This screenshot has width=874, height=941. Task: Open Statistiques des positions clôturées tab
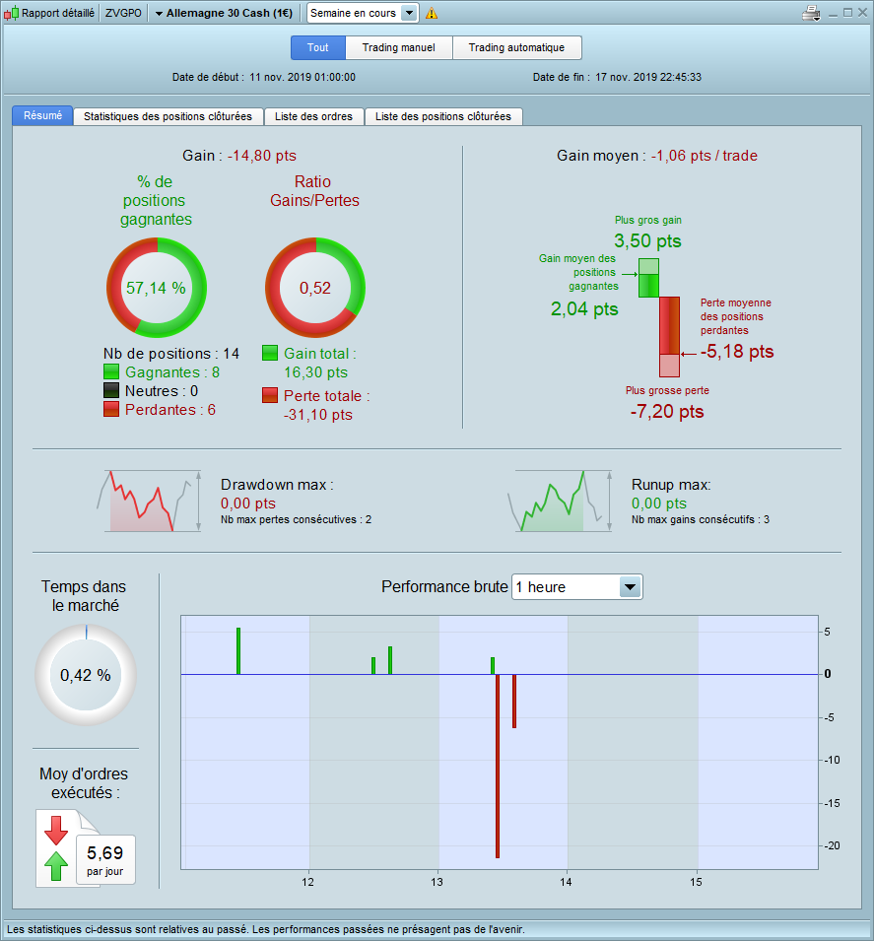point(168,116)
